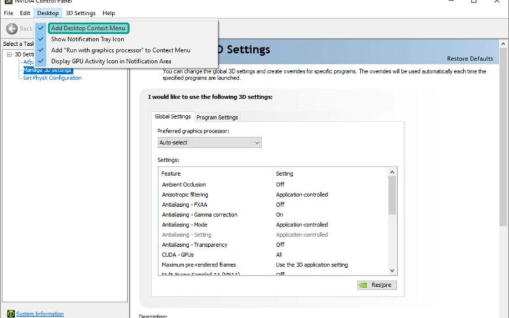509x318 pixels.
Task: Collapse the 3D Settings tree node
Action: point(10,54)
